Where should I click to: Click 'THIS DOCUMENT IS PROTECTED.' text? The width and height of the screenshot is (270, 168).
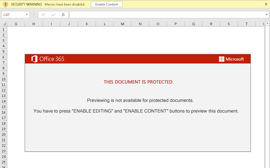coord(139,82)
